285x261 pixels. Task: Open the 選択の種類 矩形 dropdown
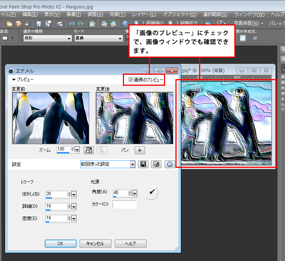click(48, 38)
